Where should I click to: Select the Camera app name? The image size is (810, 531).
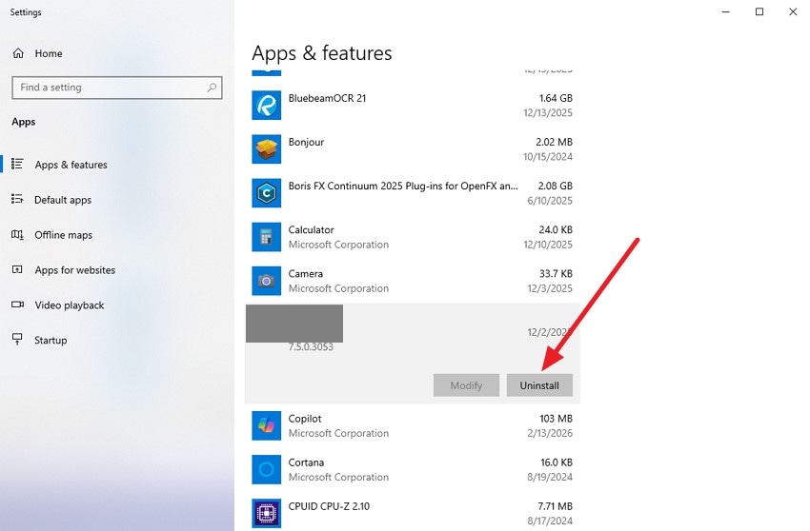(x=306, y=273)
